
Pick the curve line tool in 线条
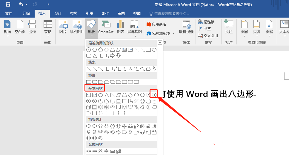click(142, 69)
